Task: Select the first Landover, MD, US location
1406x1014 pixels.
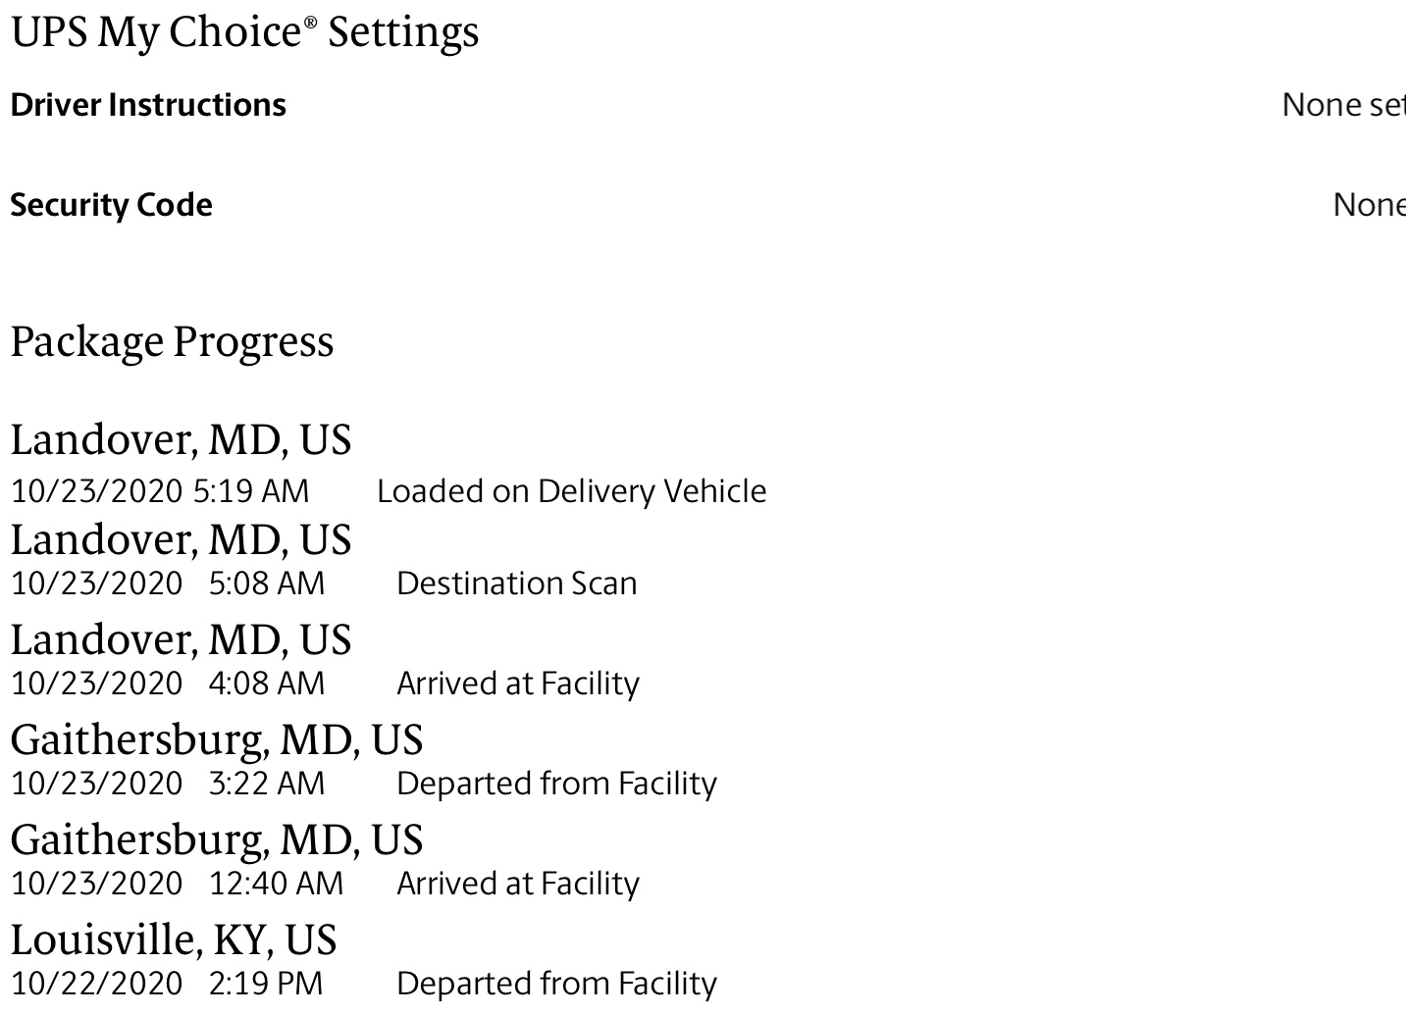Action: click(x=181, y=440)
